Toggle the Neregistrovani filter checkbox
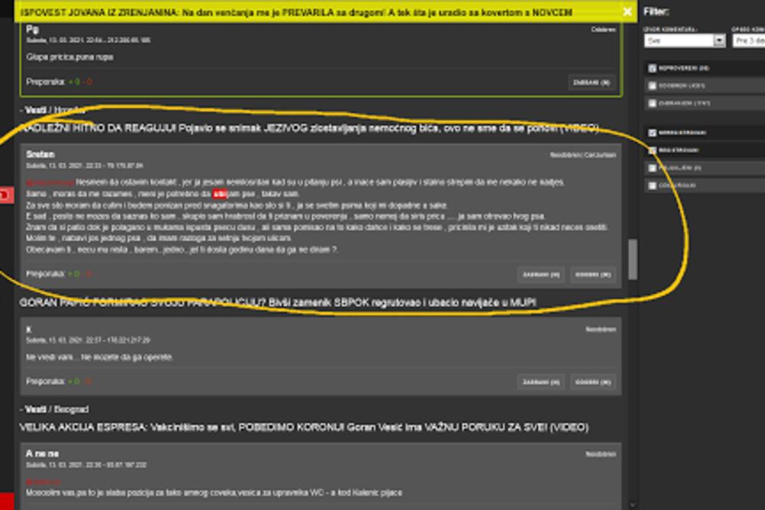The height and width of the screenshot is (510, 765). click(x=653, y=132)
